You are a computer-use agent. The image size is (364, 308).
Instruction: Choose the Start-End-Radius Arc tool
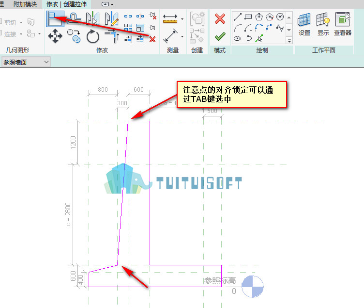(x=238, y=28)
